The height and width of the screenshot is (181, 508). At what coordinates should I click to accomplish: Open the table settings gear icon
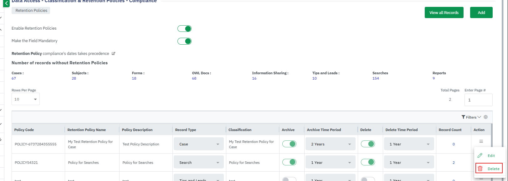486,117
